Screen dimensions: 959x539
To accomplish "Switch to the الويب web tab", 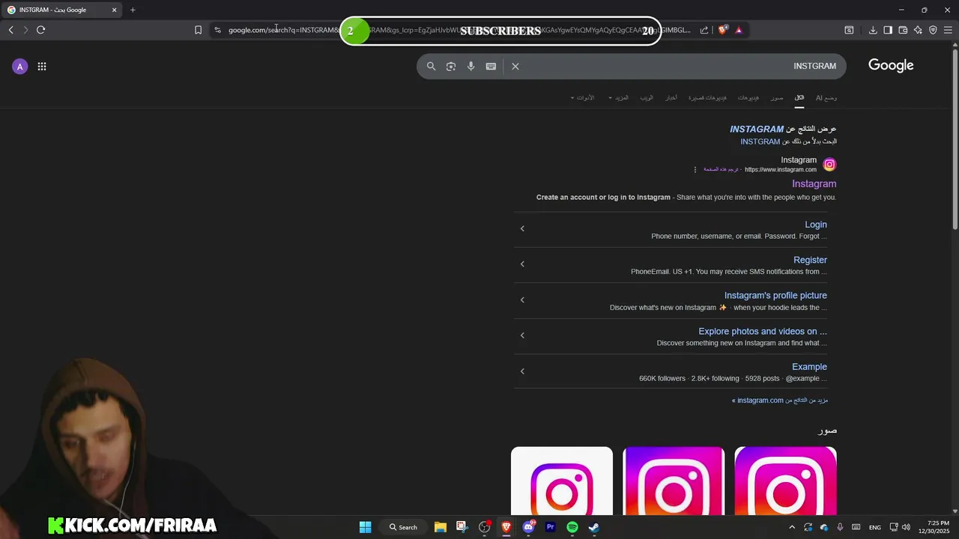I will tap(647, 97).
